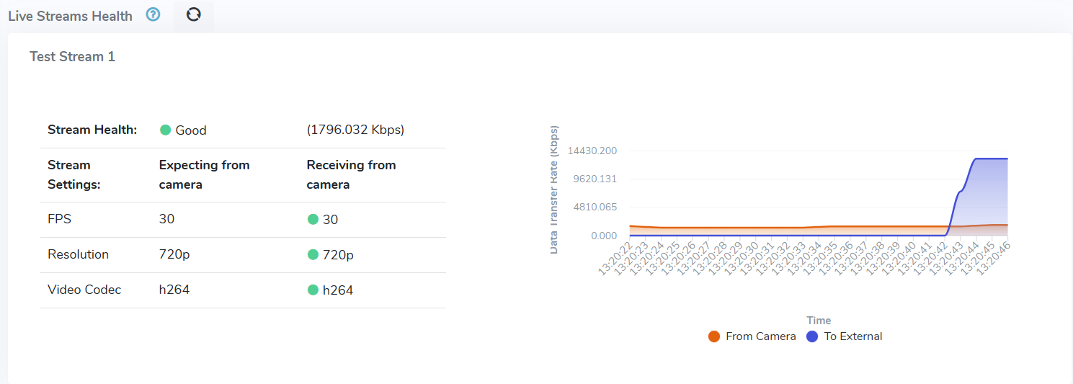Toggle the To External blue legend marker
This screenshot has width=1073, height=384.
tap(812, 336)
